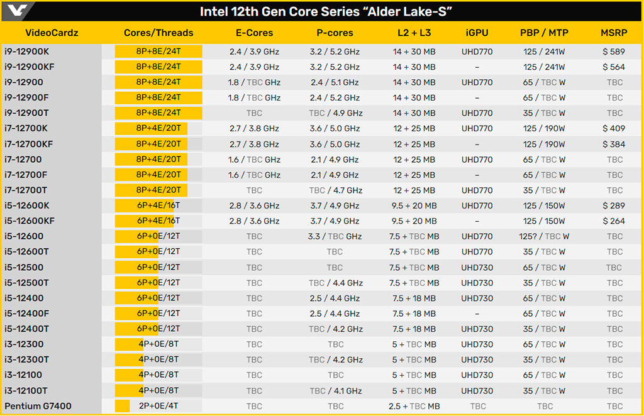Select the i9-12900K row name

point(26,52)
